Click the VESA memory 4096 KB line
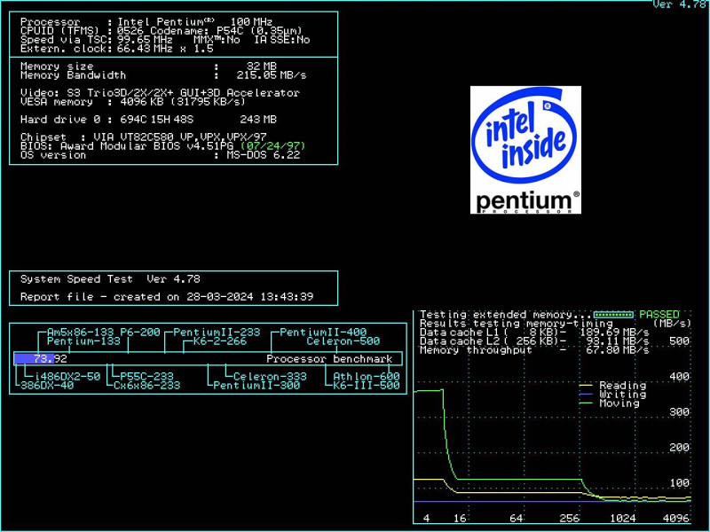The width and height of the screenshot is (710, 532). coord(133,102)
